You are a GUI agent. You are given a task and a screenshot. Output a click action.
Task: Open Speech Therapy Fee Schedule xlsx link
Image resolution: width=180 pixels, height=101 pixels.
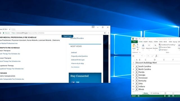pos(10,54)
